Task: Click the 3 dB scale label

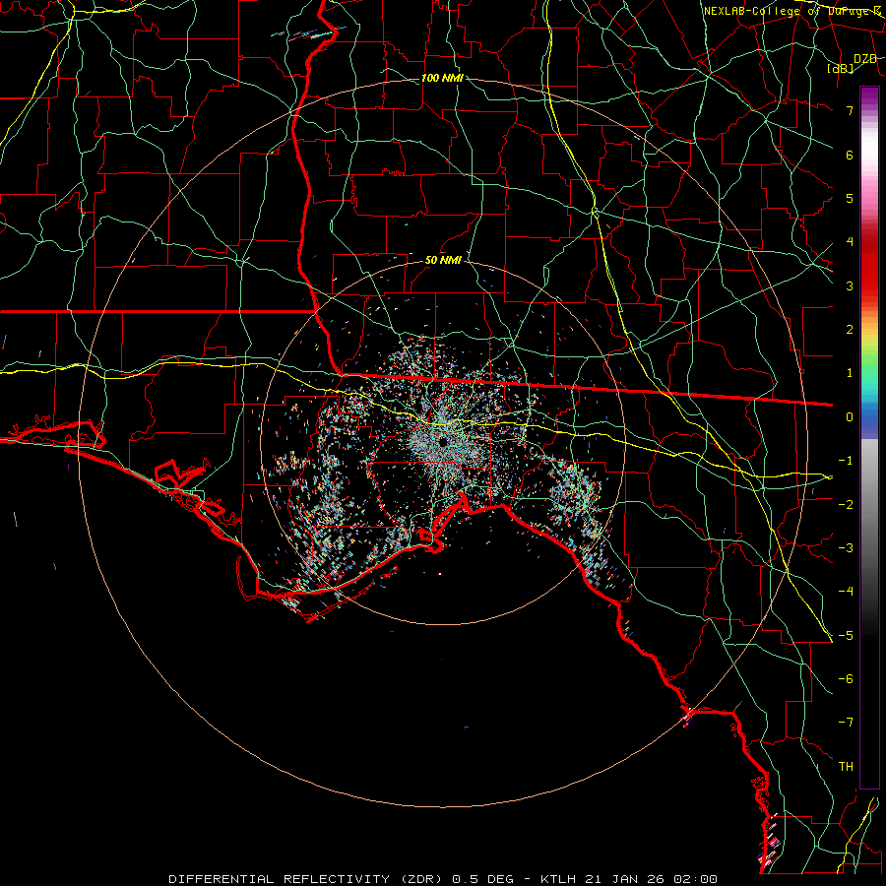Action: tap(850, 285)
